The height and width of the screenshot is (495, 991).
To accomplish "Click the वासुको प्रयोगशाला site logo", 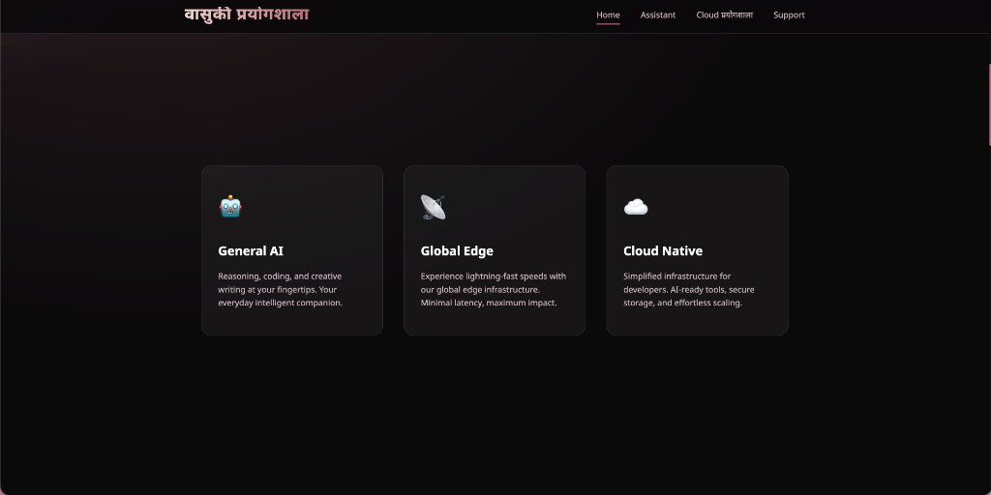I will click(x=247, y=15).
